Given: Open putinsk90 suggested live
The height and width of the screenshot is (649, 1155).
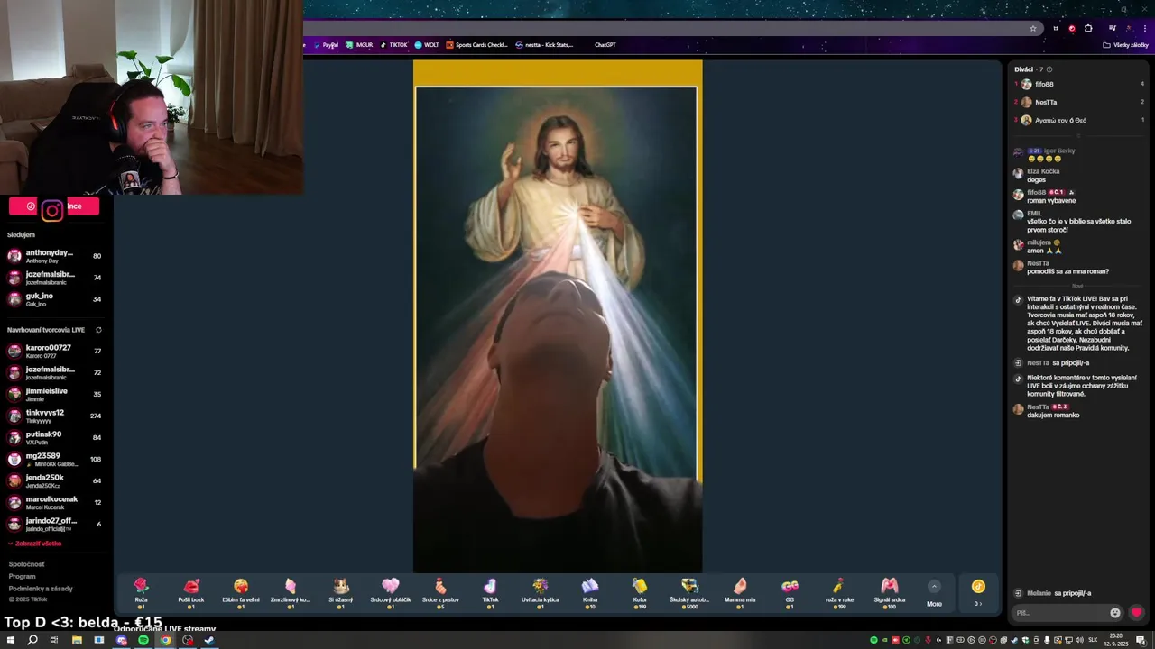Looking at the screenshot, I should [54, 437].
